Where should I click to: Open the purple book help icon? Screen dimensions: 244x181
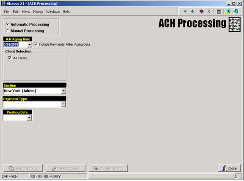[x=202, y=11]
